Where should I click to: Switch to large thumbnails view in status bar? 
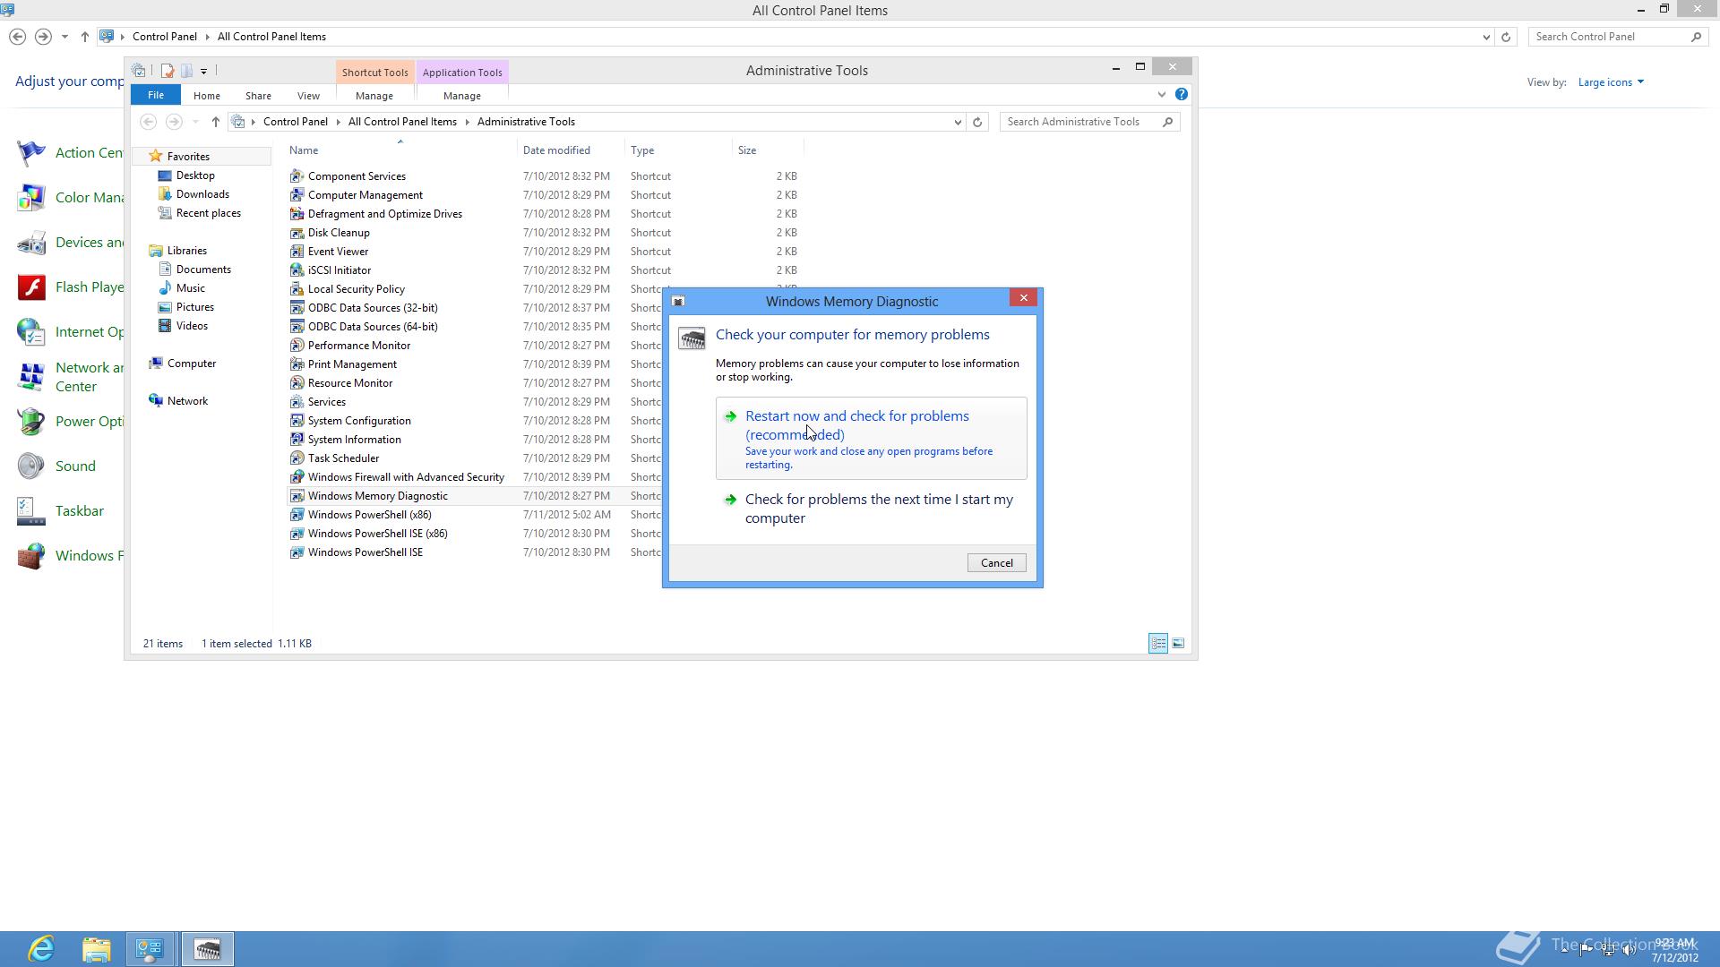[1178, 643]
